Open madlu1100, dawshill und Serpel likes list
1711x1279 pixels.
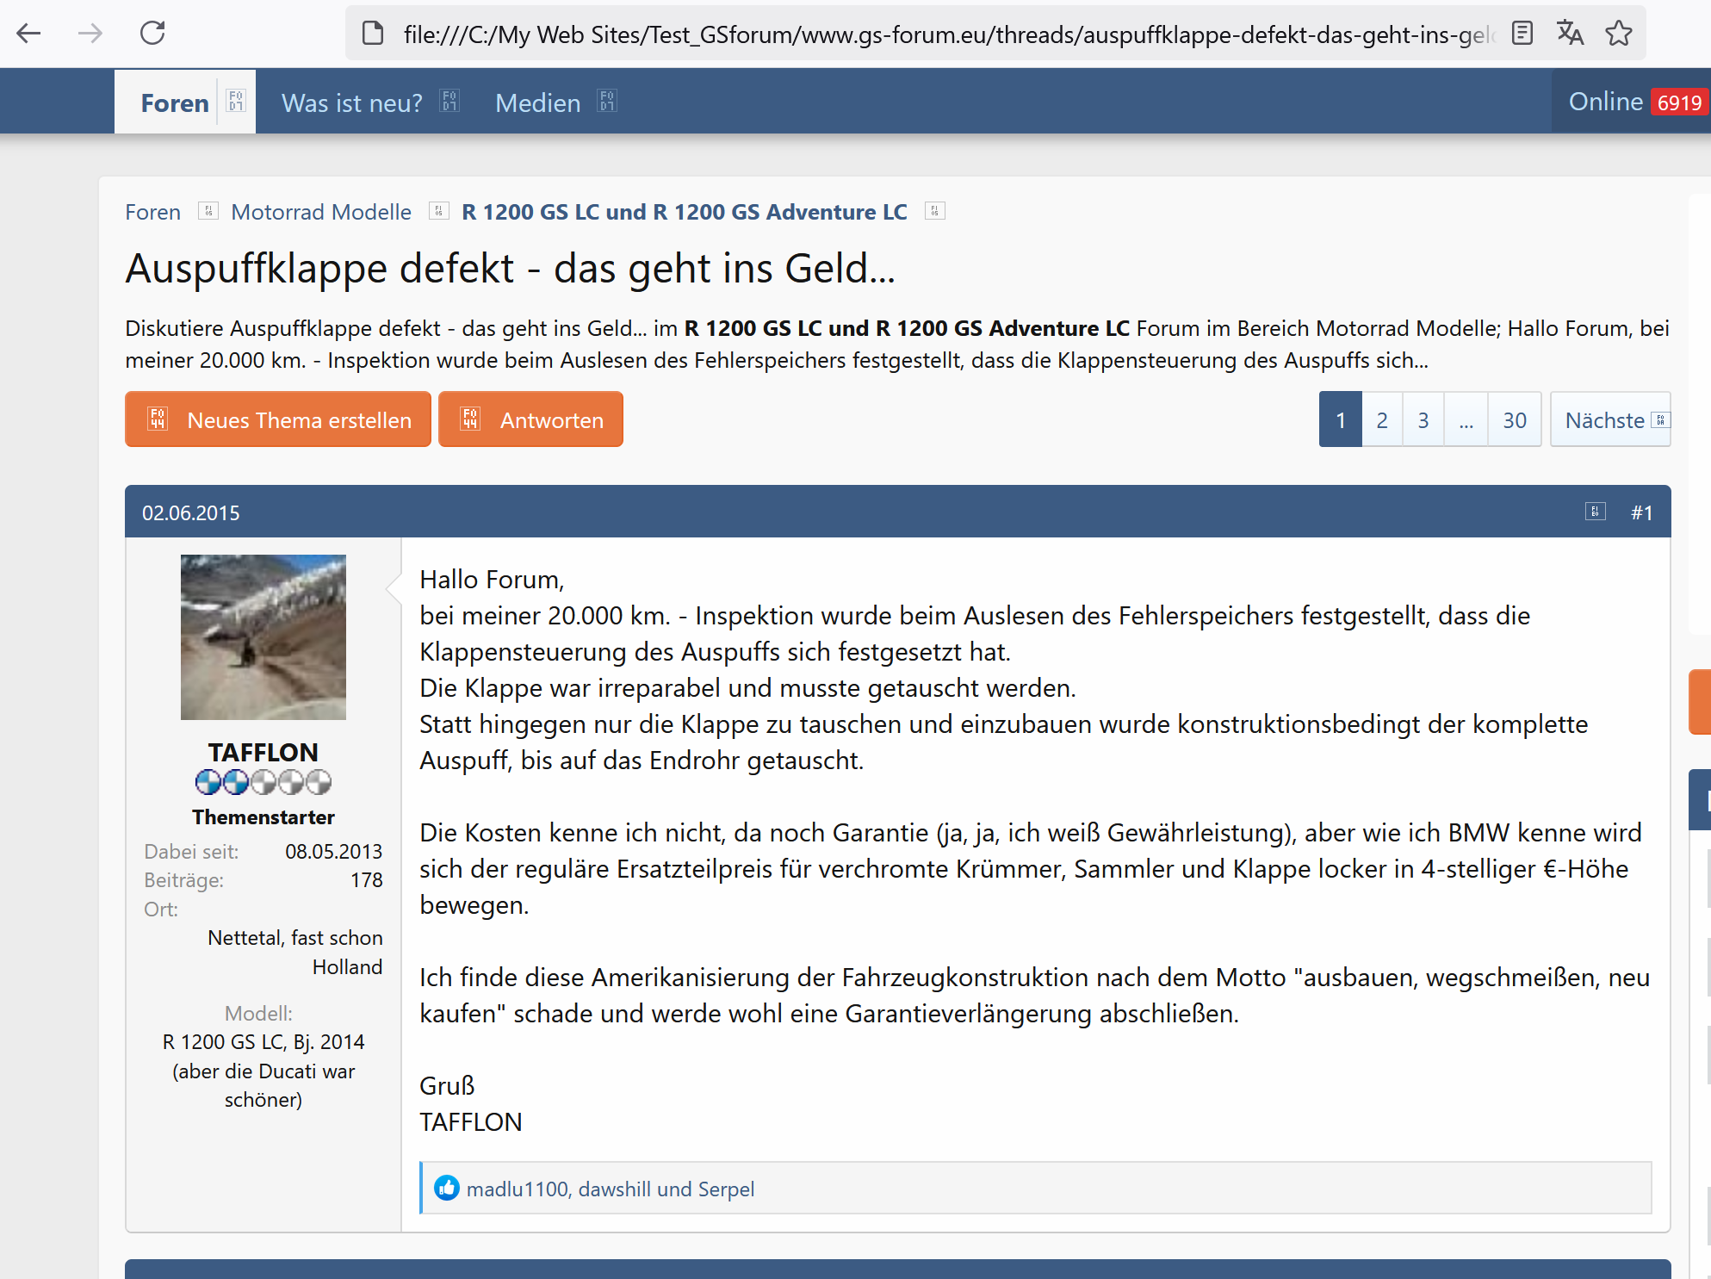pyautogui.click(x=611, y=1189)
